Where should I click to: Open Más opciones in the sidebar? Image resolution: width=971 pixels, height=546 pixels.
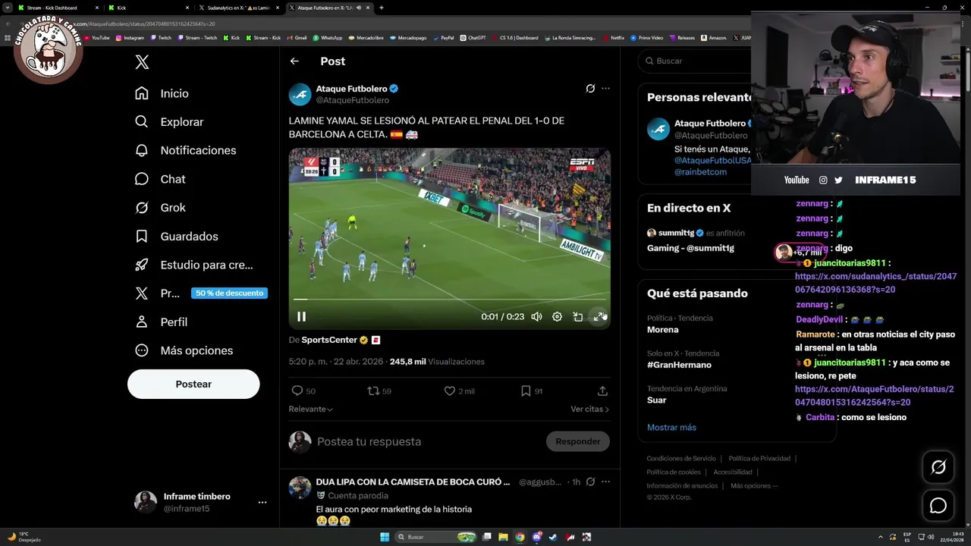click(x=184, y=350)
